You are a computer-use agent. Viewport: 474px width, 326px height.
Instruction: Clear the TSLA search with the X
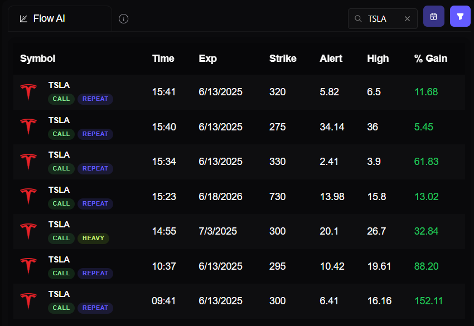tap(407, 19)
